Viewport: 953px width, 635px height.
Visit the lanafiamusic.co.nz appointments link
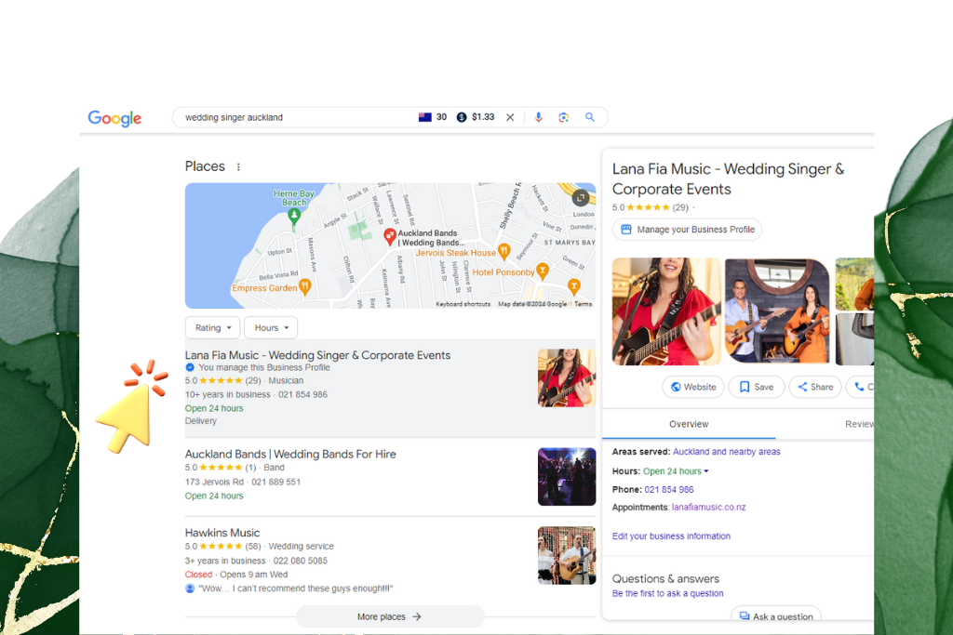click(710, 507)
